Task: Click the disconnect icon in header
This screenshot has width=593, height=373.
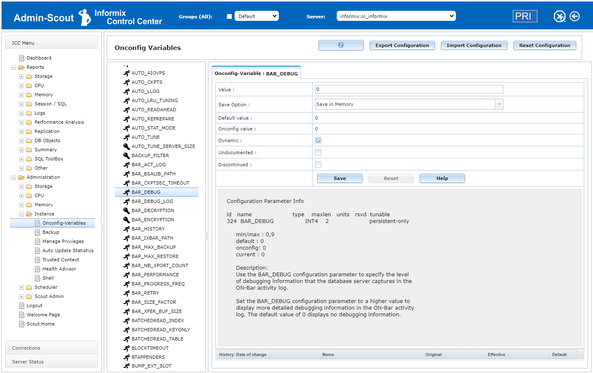Action: click(559, 16)
